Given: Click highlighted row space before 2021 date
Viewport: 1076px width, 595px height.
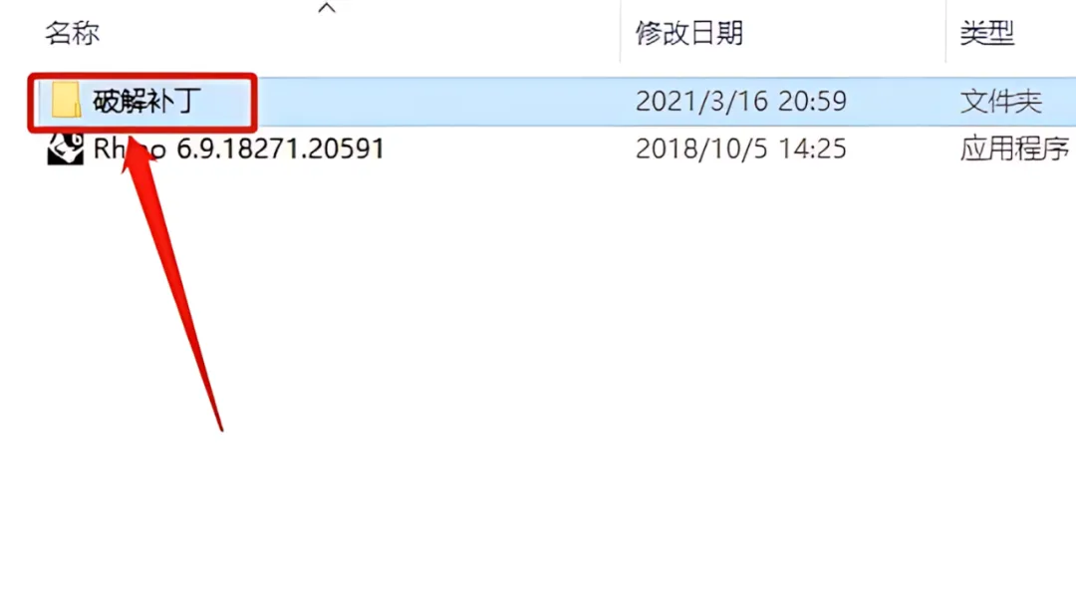Looking at the screenshot, I should pos(439,102).
